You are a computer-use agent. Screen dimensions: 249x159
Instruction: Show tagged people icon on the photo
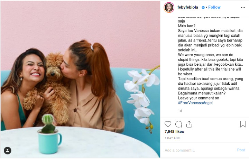click(8, 150)
